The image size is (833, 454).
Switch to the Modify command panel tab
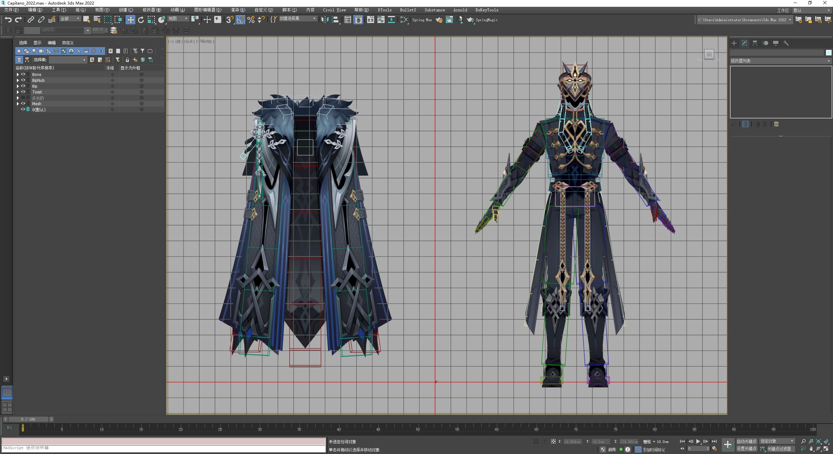pos(744,43)
